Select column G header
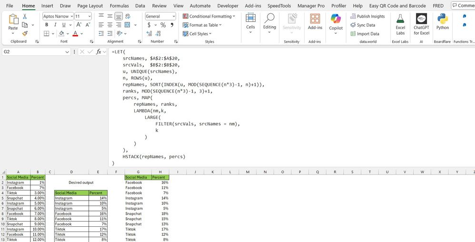Screen dimensions: 475x242 [138, 172]
